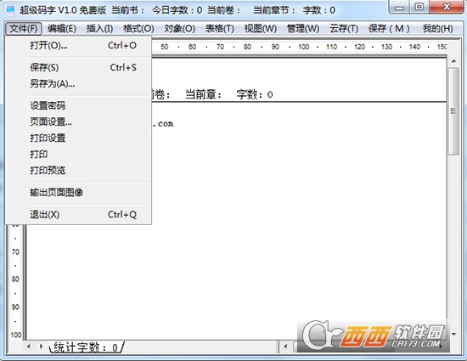Image resolution: width=467 pixels, height=361 pixels.
Task: Click the vertical scrollbar thumb
Action: tap(453, 111)
